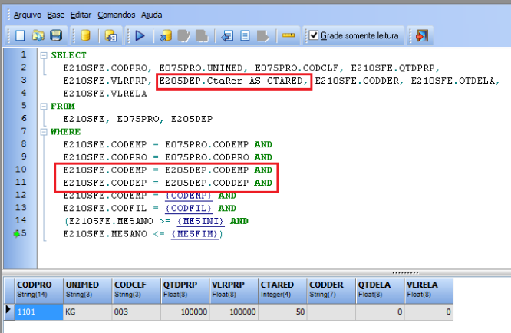Image resolution: width=511 pixels, height=333 pixels.
Task: Click the Open file folder icon
Action: click(38, 35)
